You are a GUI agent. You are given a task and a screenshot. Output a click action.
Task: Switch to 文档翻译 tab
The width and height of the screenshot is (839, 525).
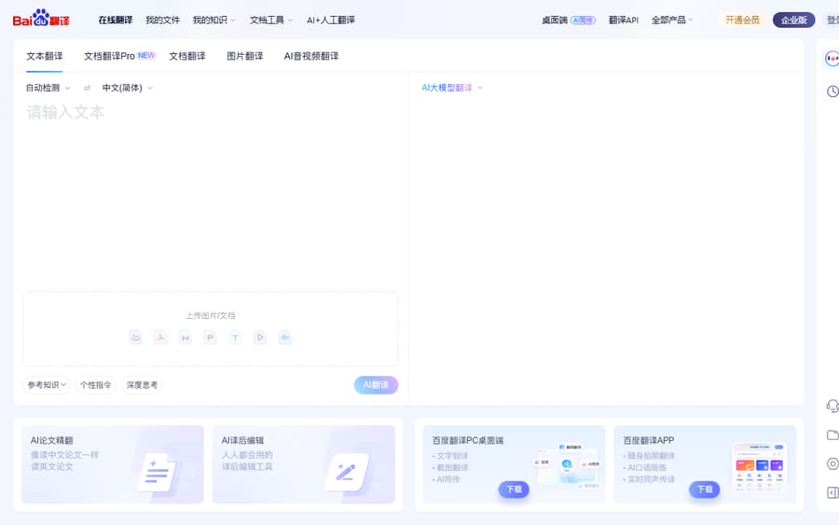coord(187,56)
